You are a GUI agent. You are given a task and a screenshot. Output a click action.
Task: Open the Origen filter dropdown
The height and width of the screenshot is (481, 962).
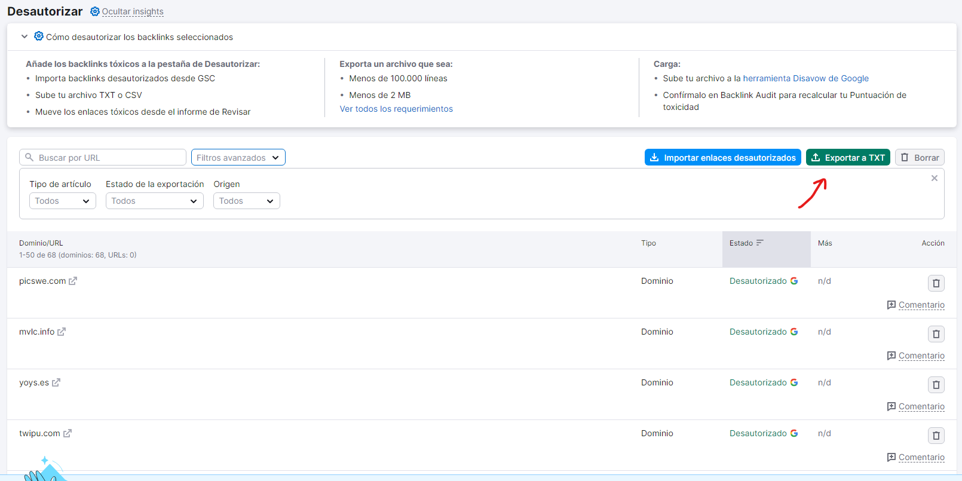click(x=246, y=201)
